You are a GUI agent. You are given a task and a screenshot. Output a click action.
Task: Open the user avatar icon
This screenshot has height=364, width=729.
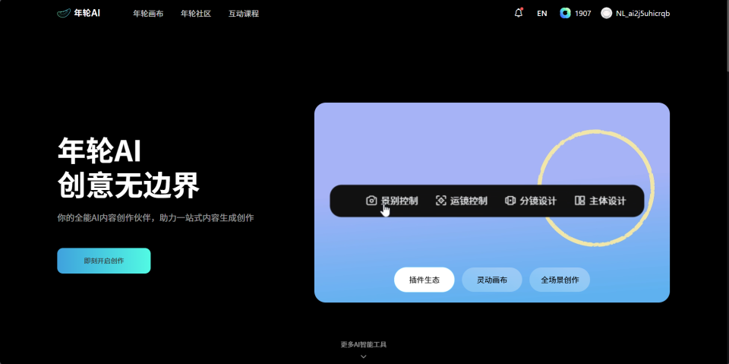606,13
